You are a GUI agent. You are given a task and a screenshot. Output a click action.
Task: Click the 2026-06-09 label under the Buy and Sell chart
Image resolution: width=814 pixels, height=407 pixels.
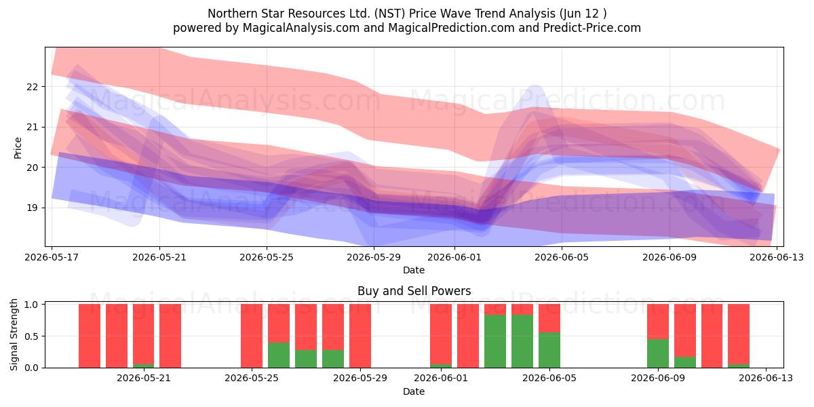(658, 379)
